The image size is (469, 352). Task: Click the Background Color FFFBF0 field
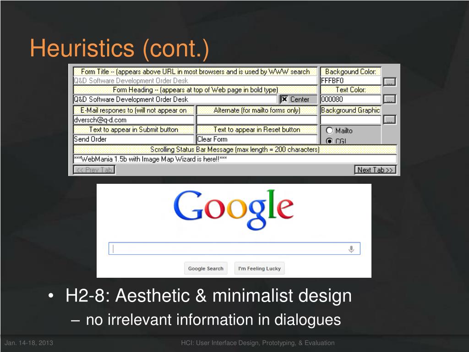tap(350, 81)
